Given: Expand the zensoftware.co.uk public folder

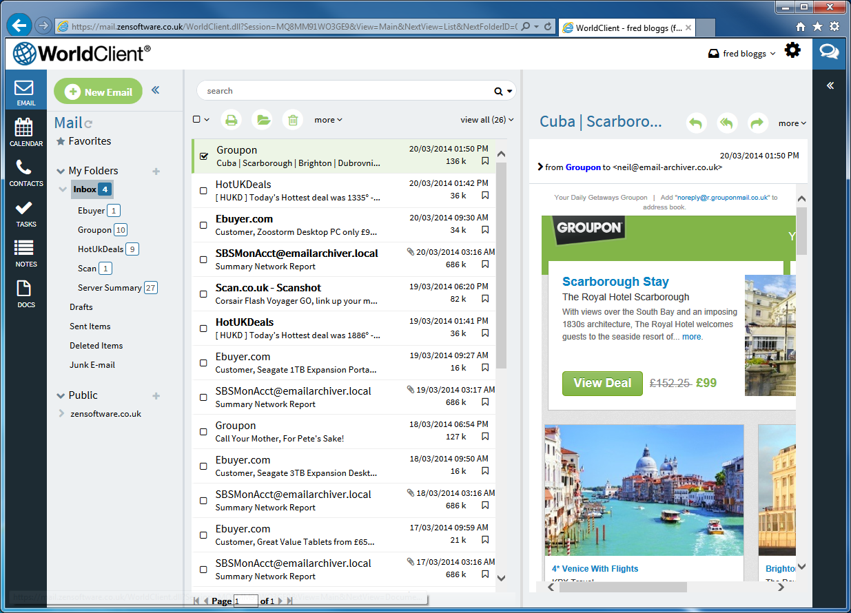Looking at the screenshot, I should 61,414.
